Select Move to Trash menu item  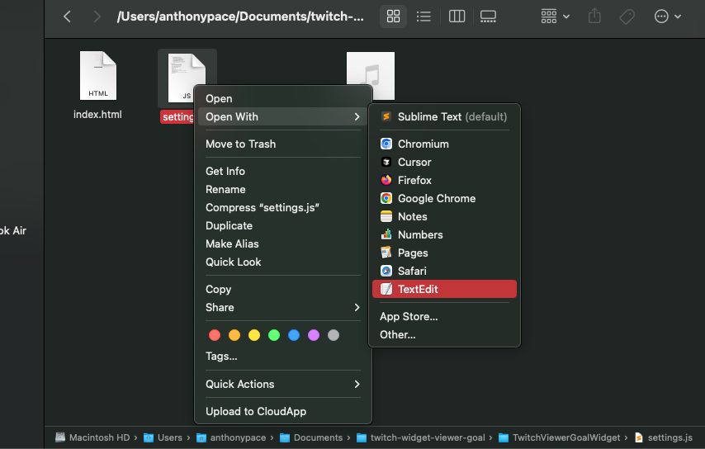pos(240,144)
